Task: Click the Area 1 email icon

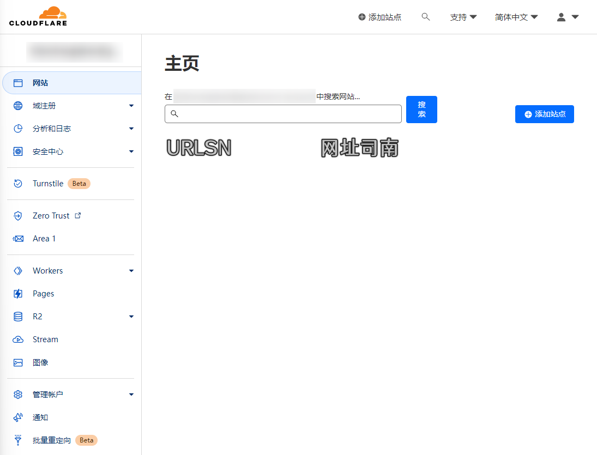Action: coord(17,238)
